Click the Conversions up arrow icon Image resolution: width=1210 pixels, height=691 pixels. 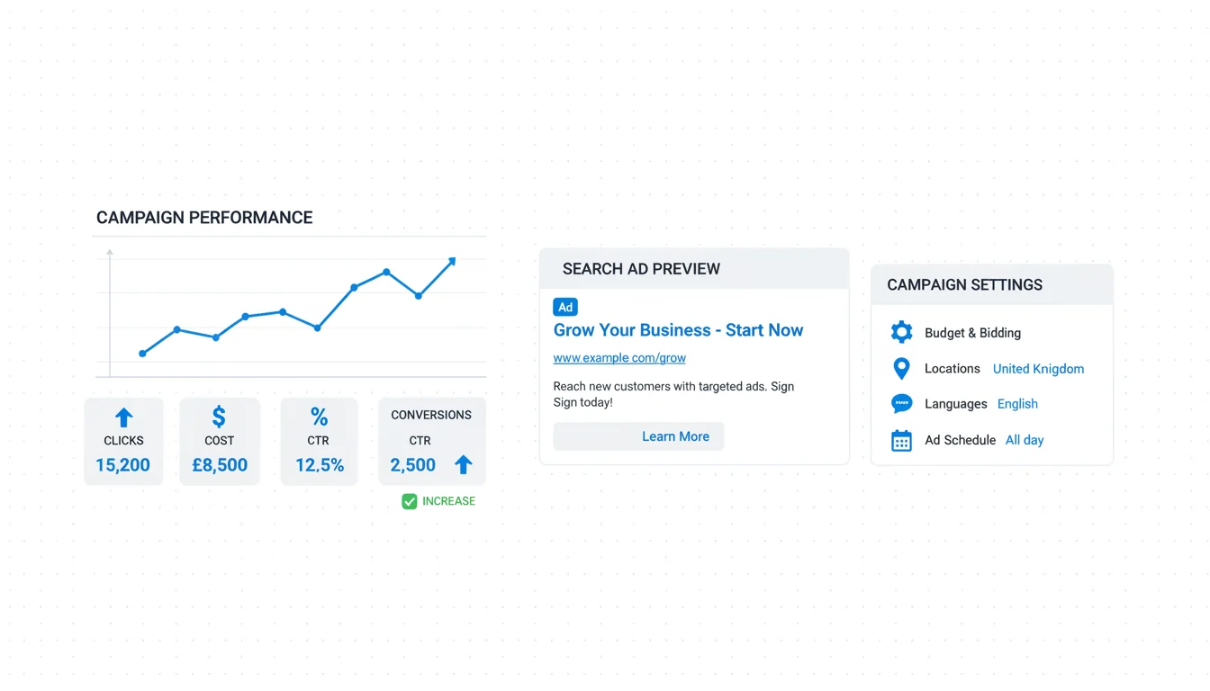(463, 464)
